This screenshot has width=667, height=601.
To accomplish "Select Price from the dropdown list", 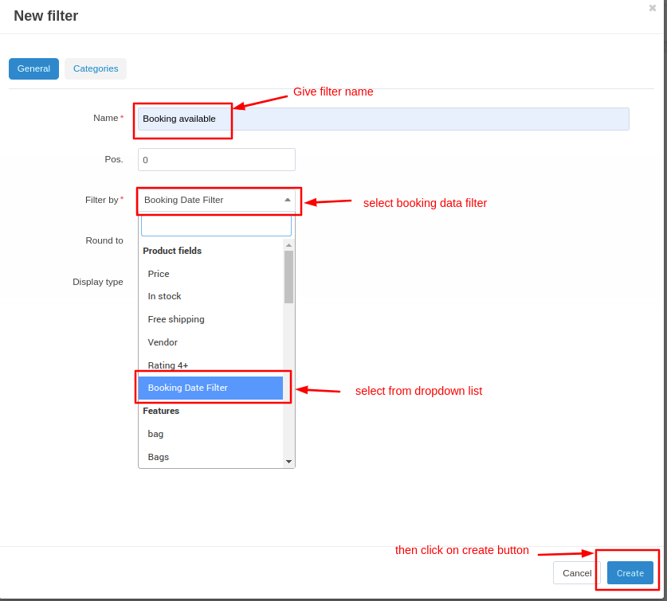I will click(159, 274).
